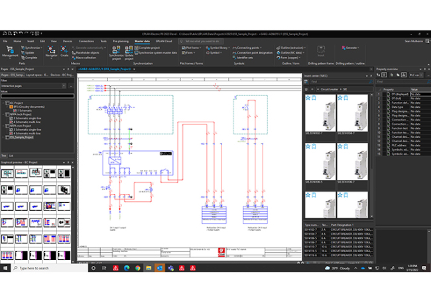Open the Macros Navigator

(x=52, y=52)
